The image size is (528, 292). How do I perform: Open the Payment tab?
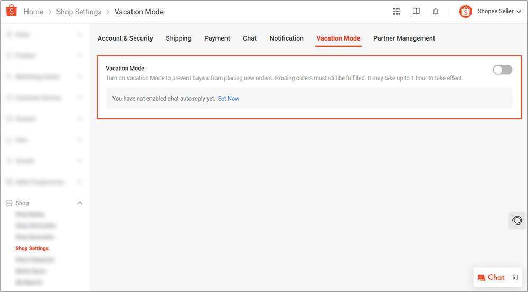[x=217, y=38]
